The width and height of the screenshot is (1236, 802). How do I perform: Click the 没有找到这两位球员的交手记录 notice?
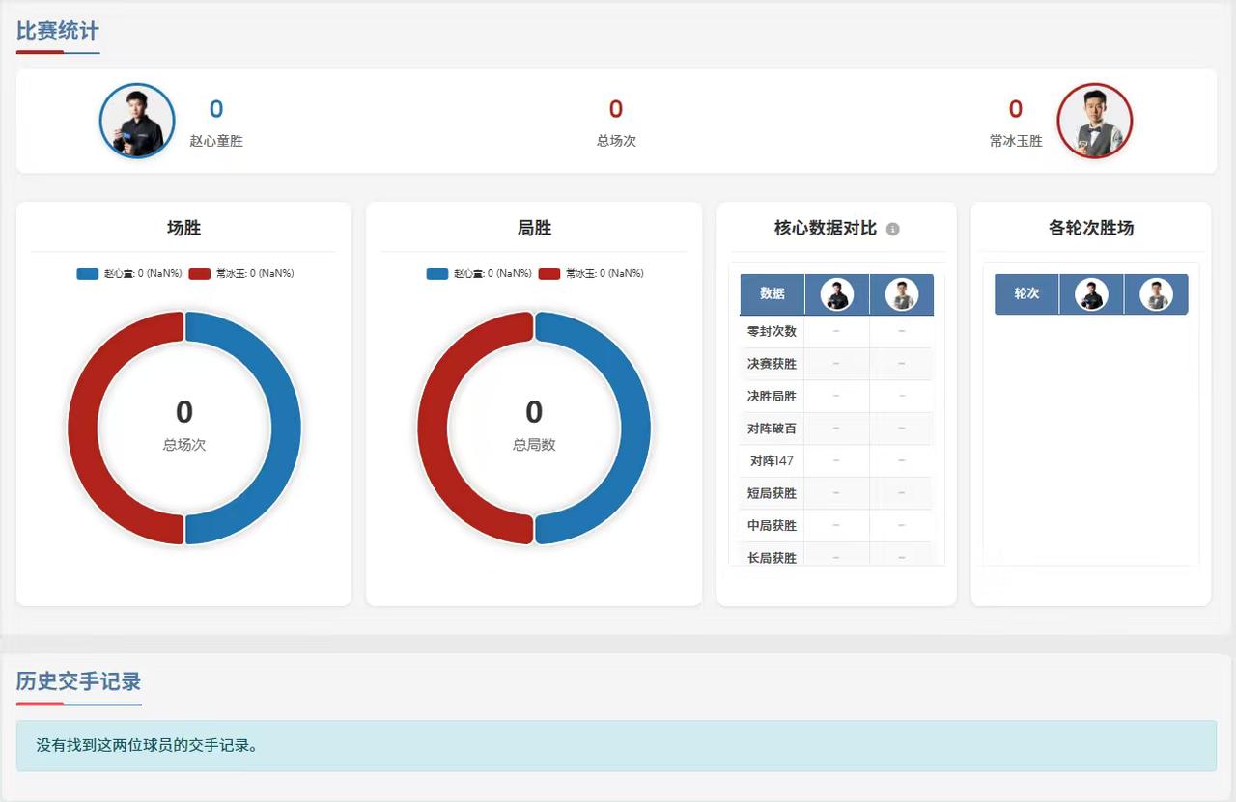point(616,746)
